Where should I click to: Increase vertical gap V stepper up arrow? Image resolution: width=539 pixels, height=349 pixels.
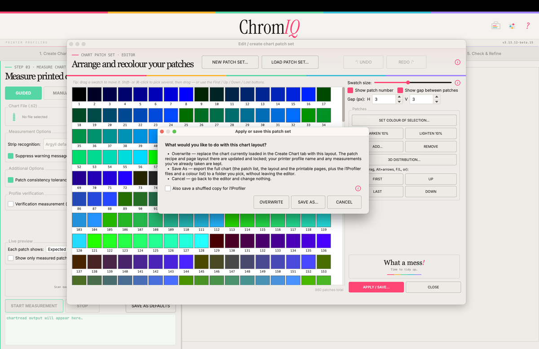[x=437, y=97]
